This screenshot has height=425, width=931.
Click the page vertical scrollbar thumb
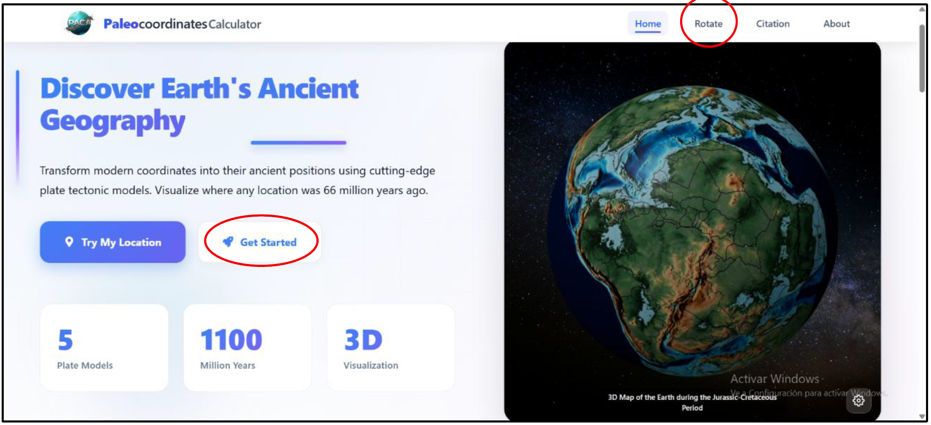921,58
